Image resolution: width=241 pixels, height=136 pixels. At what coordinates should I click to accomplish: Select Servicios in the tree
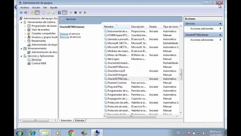(x=36, y=60)
